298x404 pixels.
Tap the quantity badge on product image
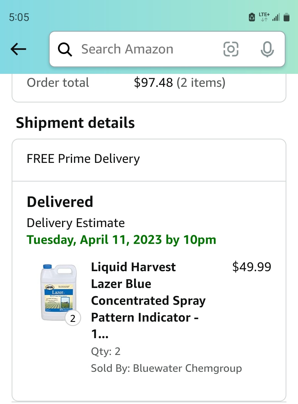tap(73, 318)
